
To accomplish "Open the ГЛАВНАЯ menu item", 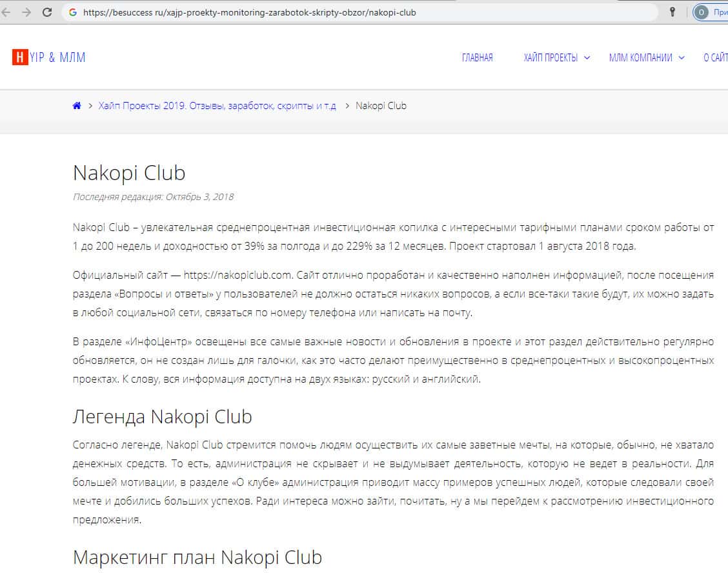I will 478,57.
